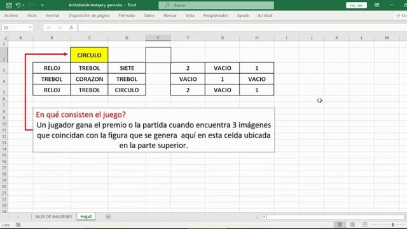Click the Cancel X formula icon
This screenshot has width=407, height=229.
pos(48,27)
